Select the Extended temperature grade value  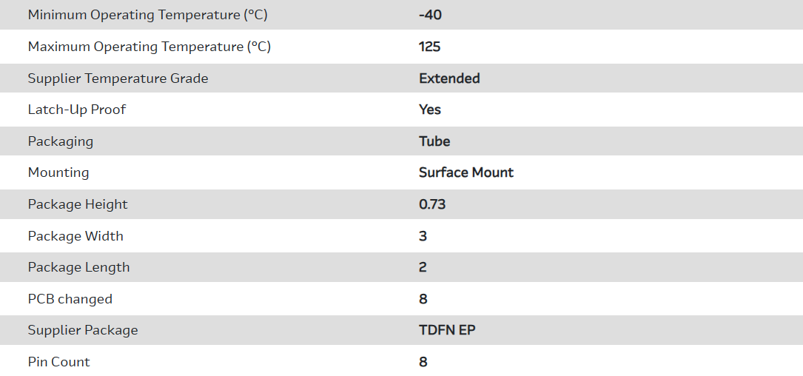(x=449, y=78)
